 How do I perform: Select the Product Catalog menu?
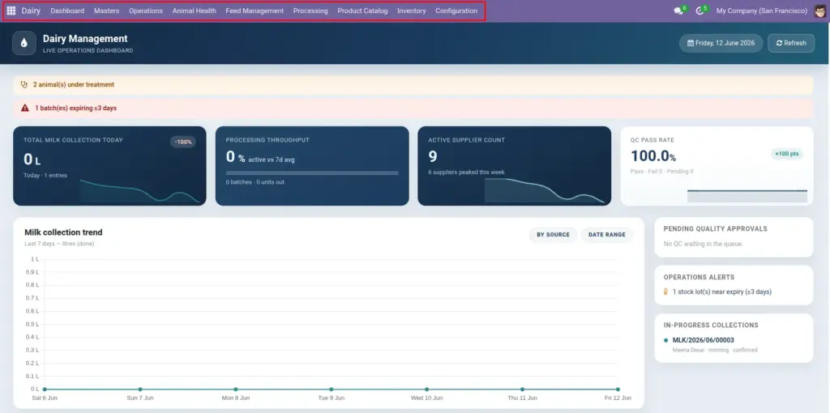point(362,11)
